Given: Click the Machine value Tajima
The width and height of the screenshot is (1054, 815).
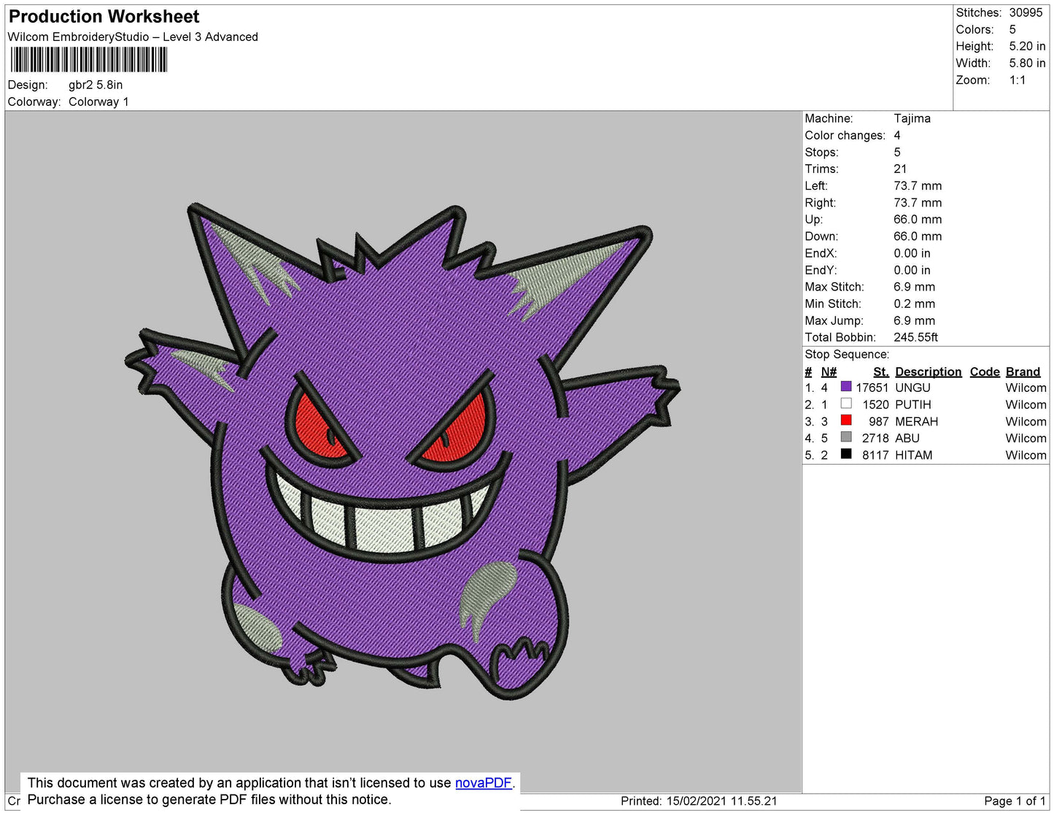Looking at the screenshot, I should point(912,118).
